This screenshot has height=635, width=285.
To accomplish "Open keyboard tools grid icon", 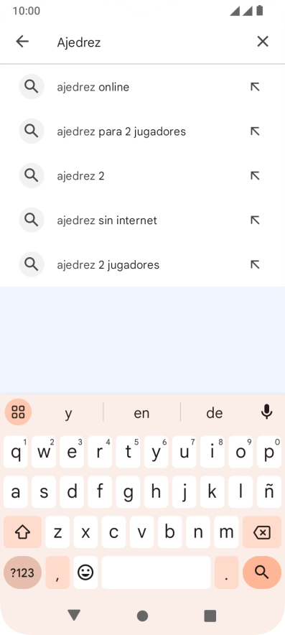I will 18,412.
